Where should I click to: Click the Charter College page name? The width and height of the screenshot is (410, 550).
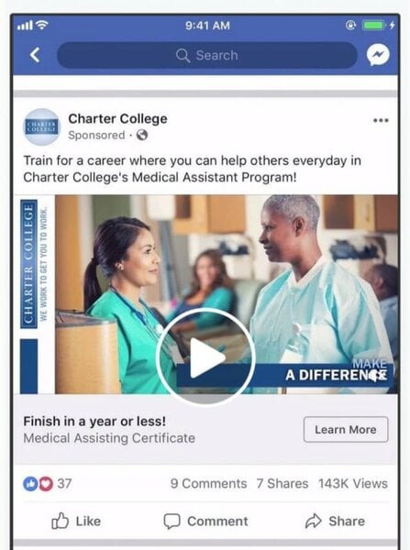(x=117, y=119)
